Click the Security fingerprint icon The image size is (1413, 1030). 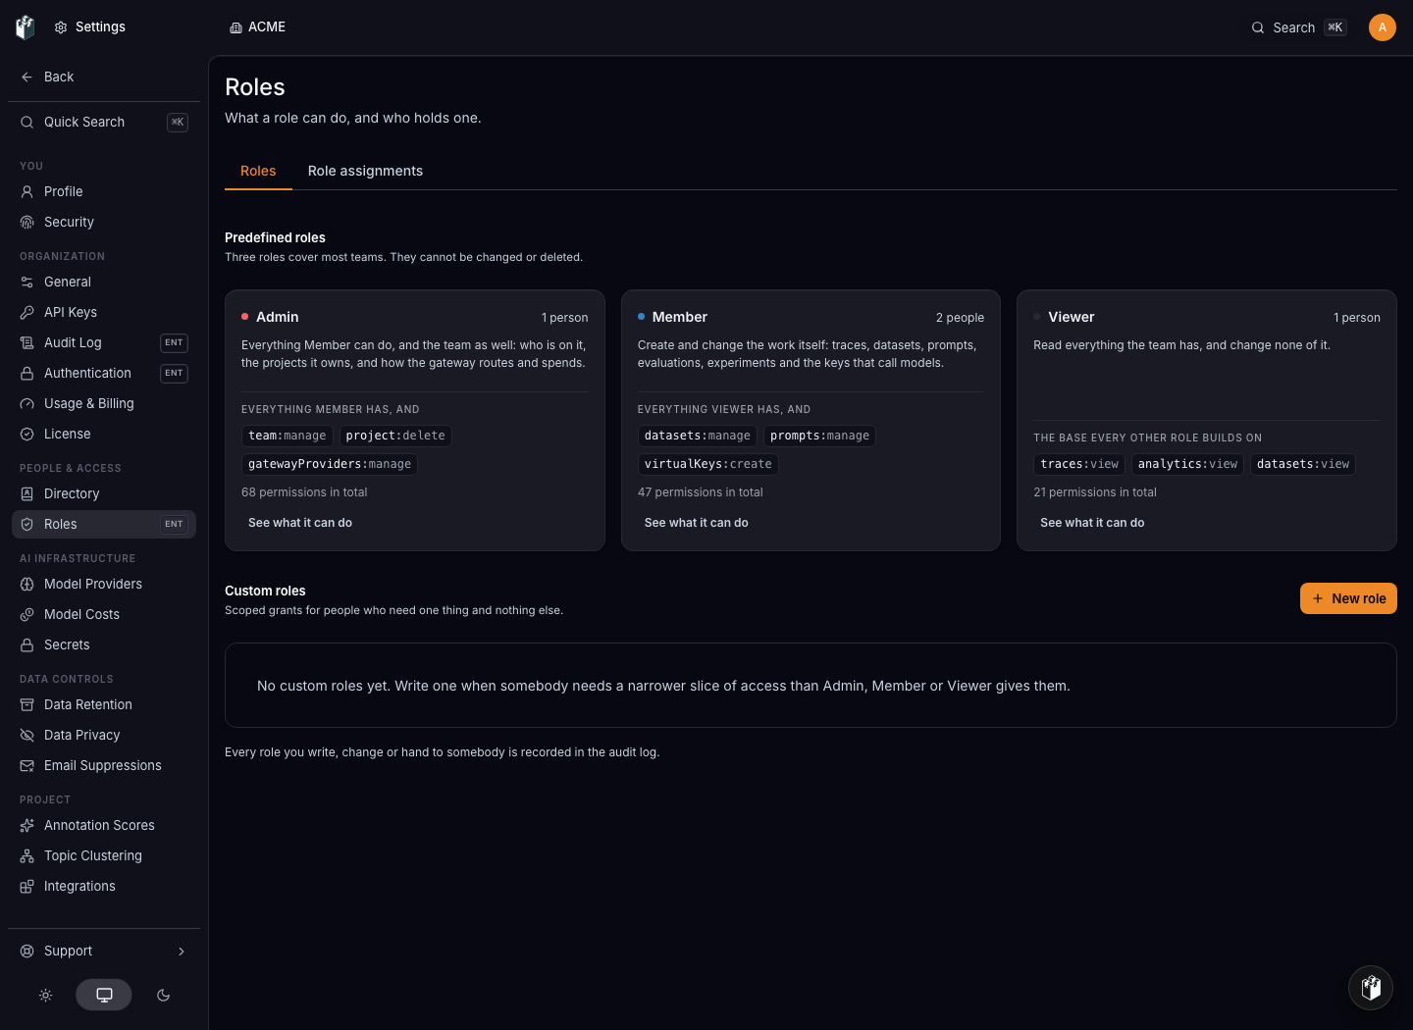[x=27, y=222]
